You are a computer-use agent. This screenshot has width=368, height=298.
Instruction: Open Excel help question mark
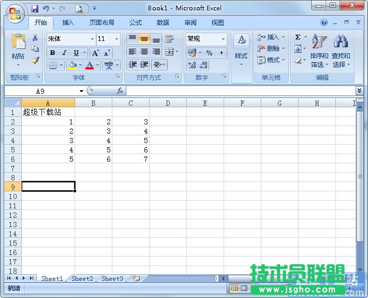(324, 23)
